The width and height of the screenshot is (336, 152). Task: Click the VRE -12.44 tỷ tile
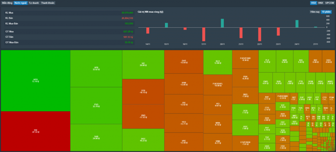coord(184,142)
